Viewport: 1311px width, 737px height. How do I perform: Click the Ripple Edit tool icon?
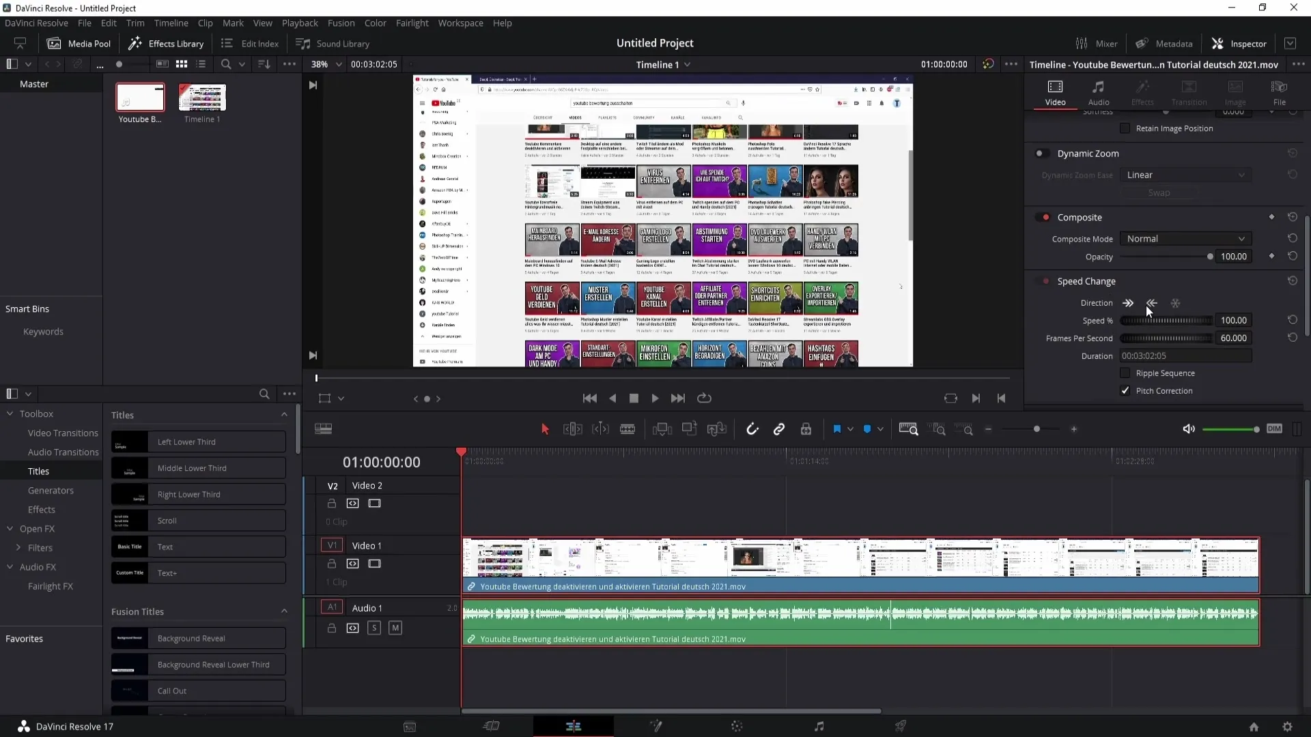point(574,429)
